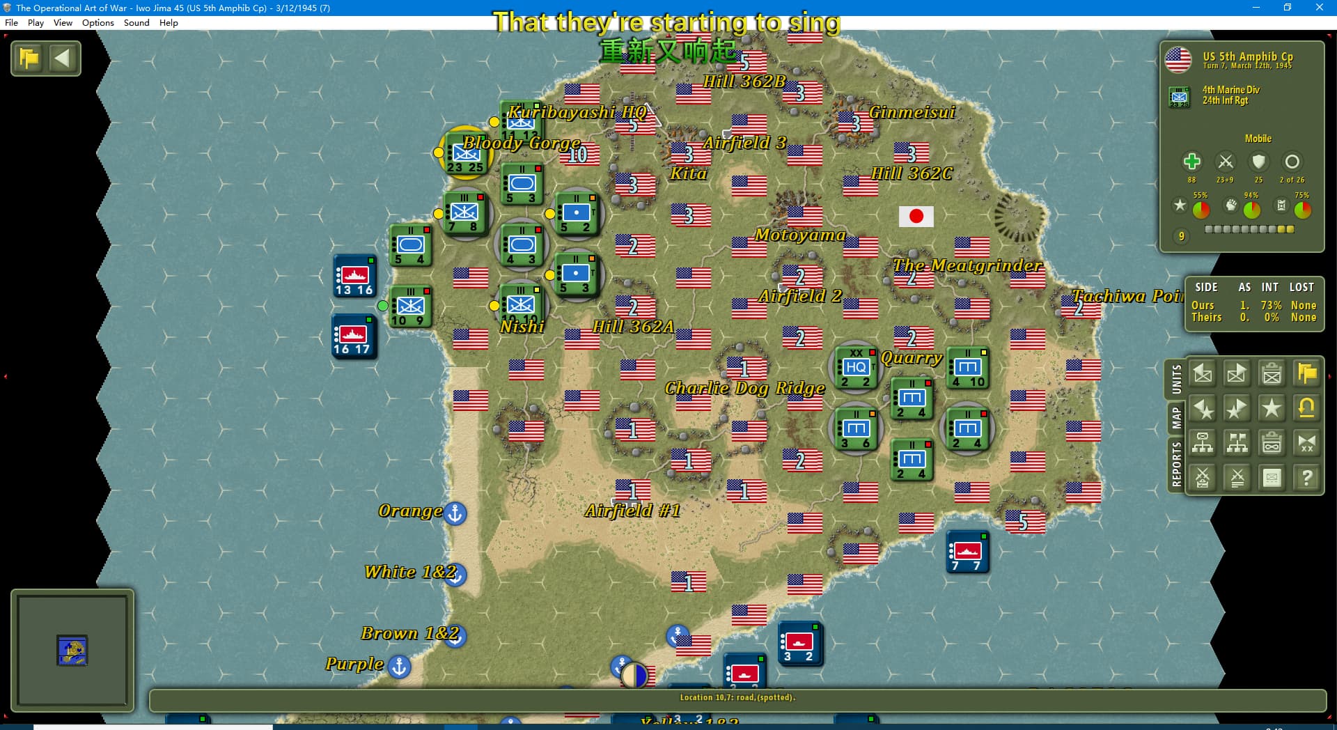Click the 'Kuribayashi HQ' map label
Viewport: 1337px width, 730px height.
(577, 112)
